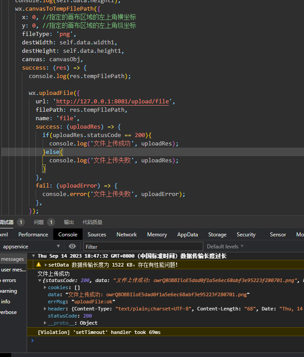The width and height of the screenshot is (304, 357).
Task: Click the statusCode: 200 property row
Action: tap(70, 316)
